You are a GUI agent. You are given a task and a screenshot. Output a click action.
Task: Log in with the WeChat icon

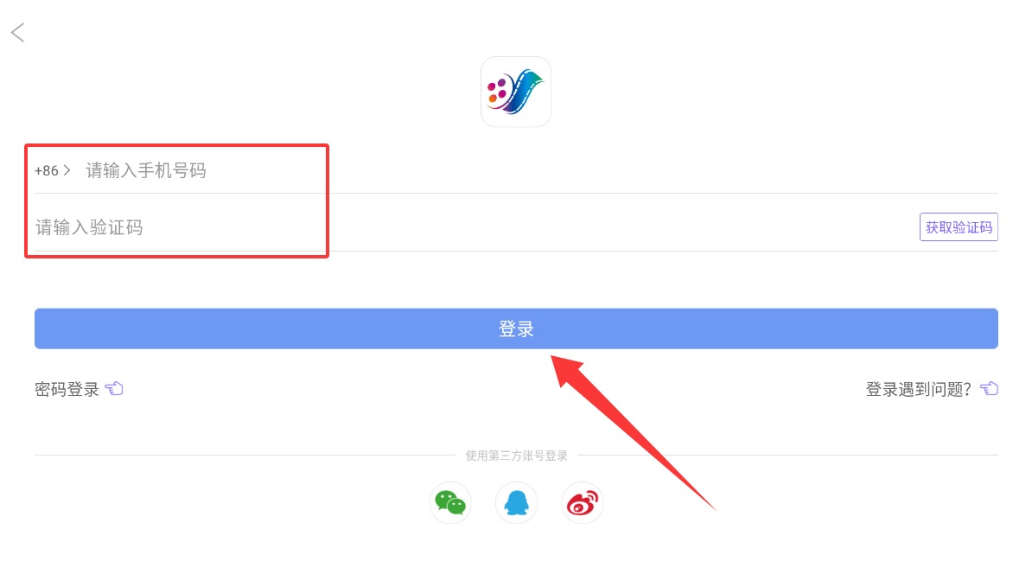[x=450, y=503]
